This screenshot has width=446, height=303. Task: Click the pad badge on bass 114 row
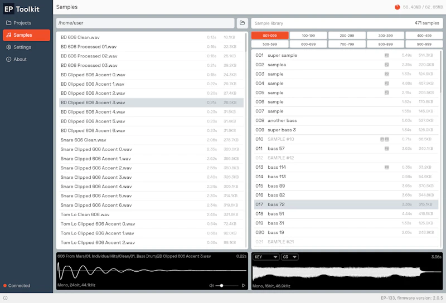[x=386, y=167]
